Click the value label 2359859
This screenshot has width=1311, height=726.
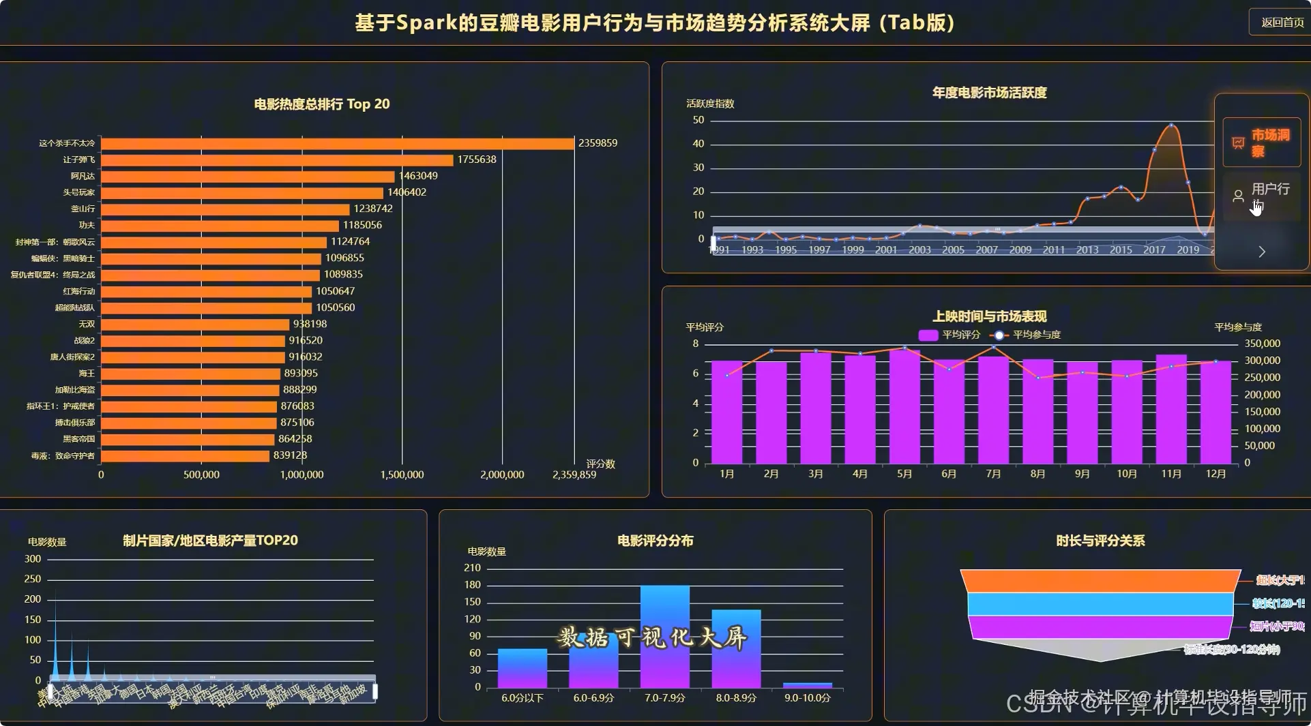coord(598,143)
